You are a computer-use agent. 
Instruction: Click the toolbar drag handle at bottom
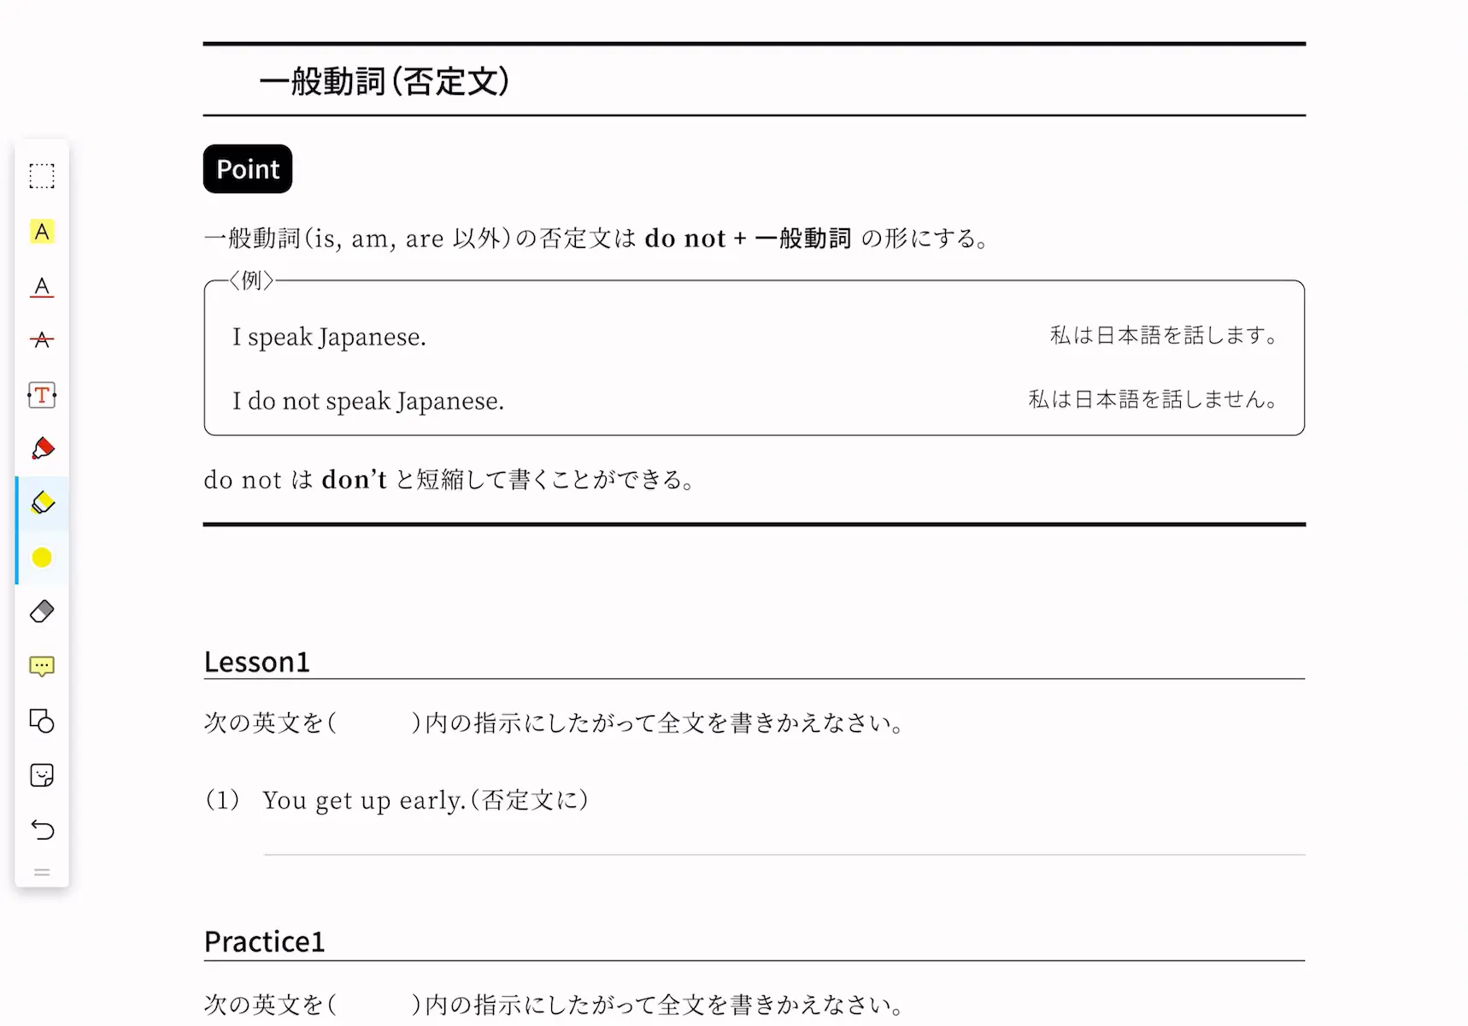coord(42,872)
